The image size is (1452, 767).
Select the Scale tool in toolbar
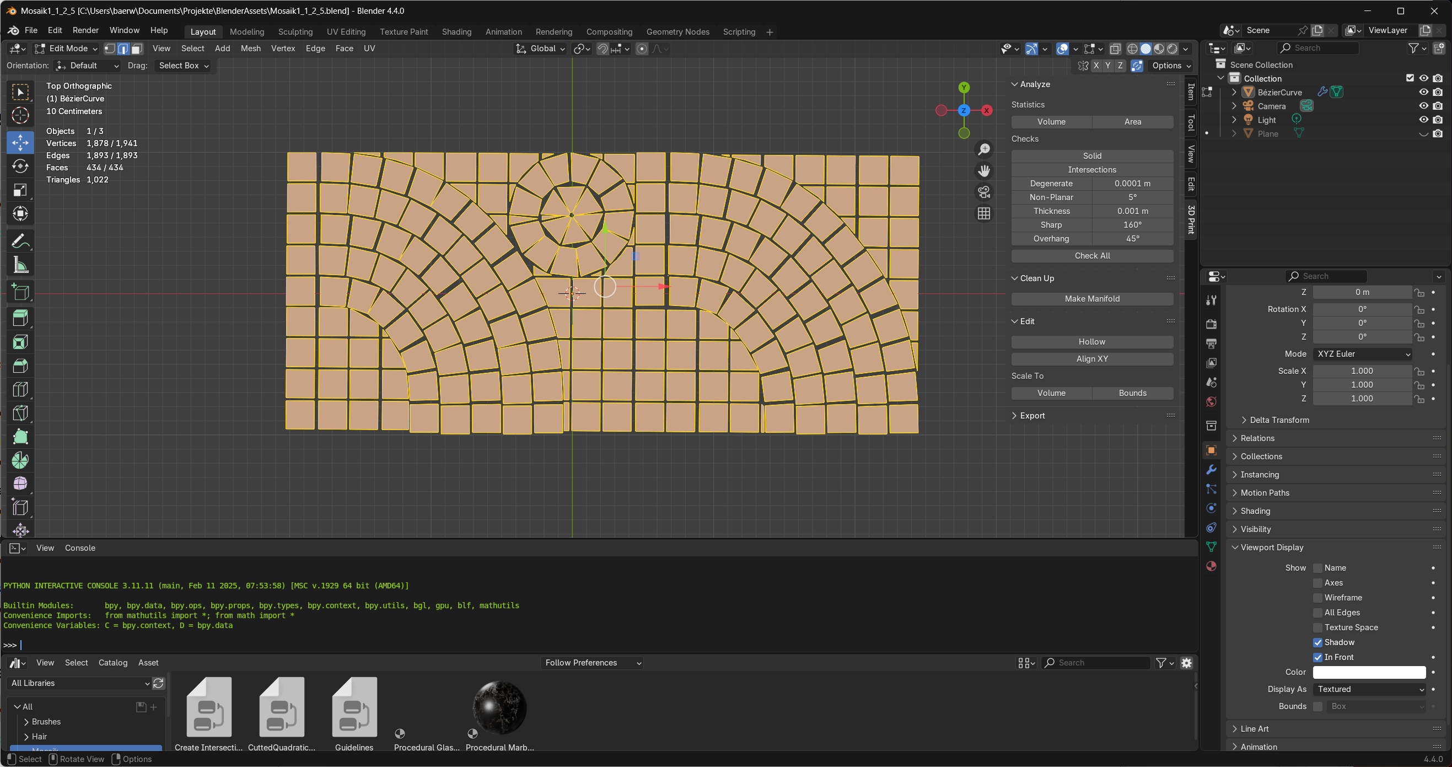pos(20,190)
